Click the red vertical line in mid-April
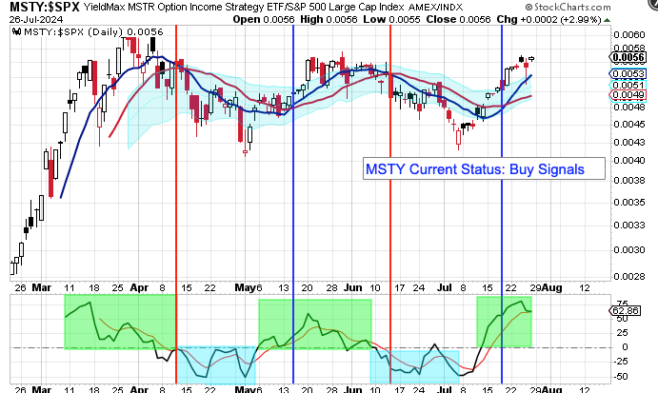Image resolution: width=658 pixels, height=393 pixels. tap(176, 190)
